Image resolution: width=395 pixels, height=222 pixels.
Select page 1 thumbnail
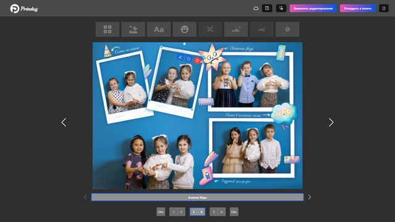pyautogui.click(x=173, y=212)
